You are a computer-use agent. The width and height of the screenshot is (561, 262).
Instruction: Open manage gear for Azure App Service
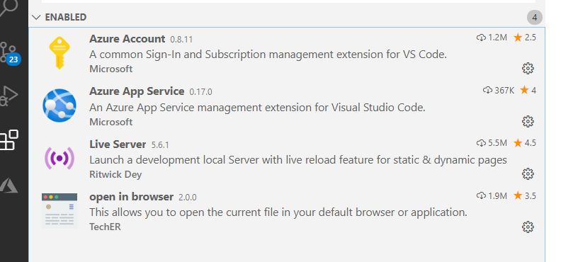tap(528, 122)
